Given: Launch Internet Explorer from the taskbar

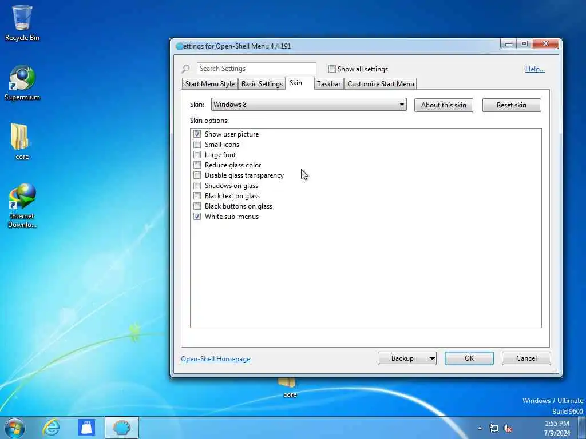Looking at the screenshot, I should coord(51,428).
